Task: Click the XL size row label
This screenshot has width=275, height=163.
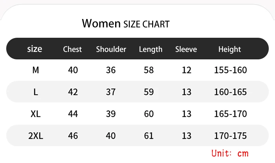Action: click(x=36, y=114)
